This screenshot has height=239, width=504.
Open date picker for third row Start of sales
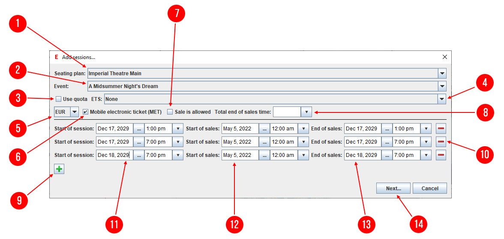(x=264, y=155)
